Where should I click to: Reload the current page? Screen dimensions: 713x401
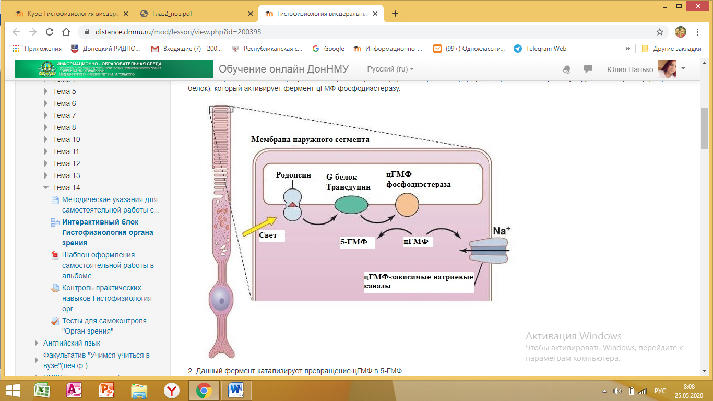click(50, 32)
